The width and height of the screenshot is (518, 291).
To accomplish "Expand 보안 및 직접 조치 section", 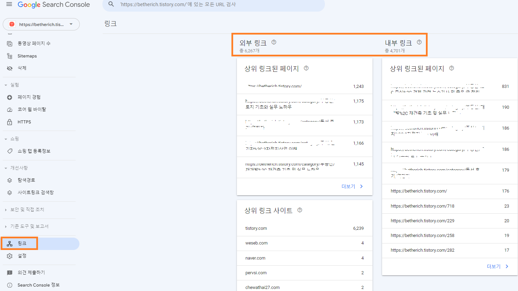I will coord(24,210).
